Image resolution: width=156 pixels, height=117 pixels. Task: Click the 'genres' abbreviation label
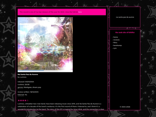click(x=21, y=87)
